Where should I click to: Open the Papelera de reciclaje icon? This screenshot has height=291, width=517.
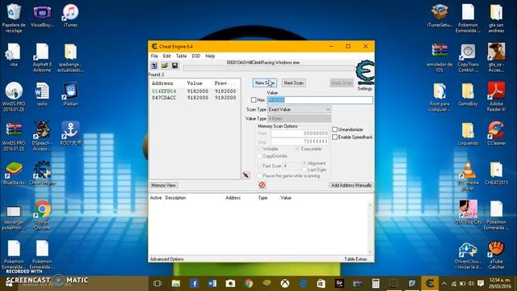click(14, 18)
